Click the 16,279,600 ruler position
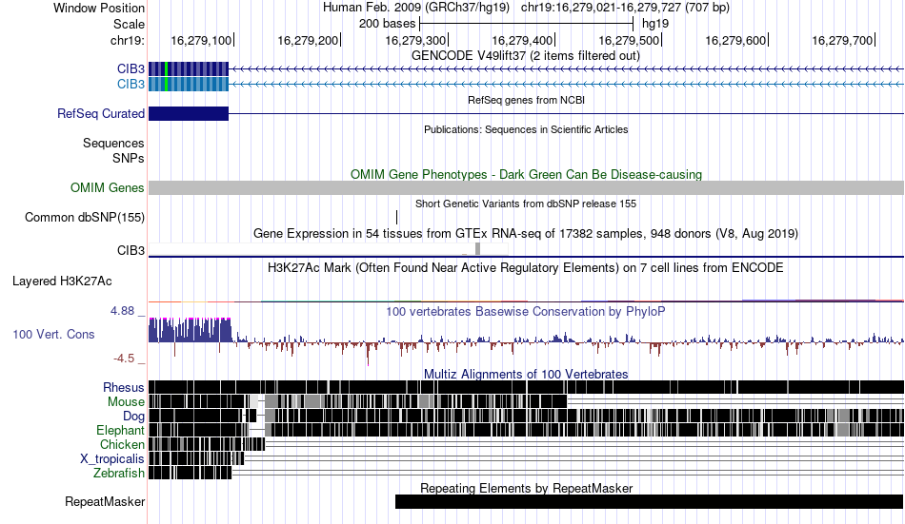Viewport: 905px width, 524px height. pos(735,40)
